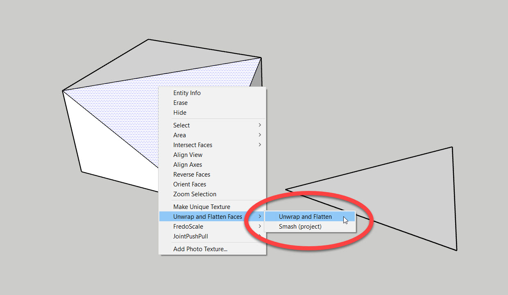Expand the FredoScale submenu
Image resolution: width=508 pixels, height=295 pixels.
[x=188, y=227]
